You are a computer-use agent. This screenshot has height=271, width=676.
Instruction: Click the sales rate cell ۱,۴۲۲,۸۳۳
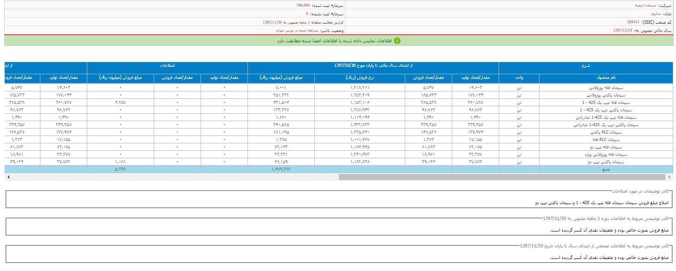[x=360, y=124]
